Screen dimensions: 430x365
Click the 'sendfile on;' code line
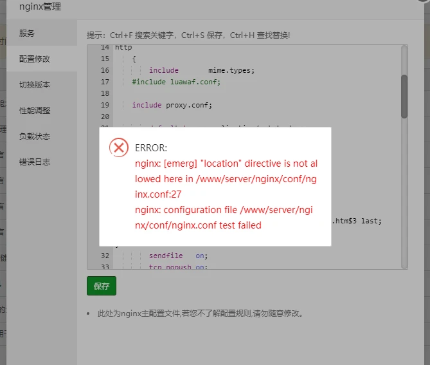[x=178, y=256]
